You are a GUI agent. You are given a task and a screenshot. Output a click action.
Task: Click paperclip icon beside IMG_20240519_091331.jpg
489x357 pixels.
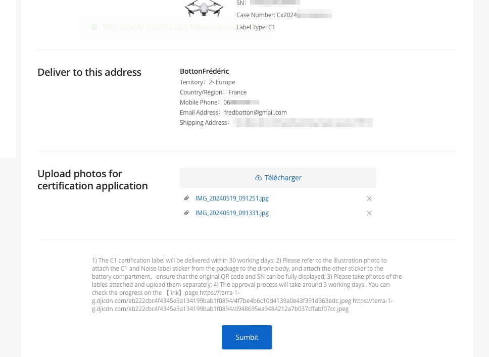click(x=186, y=213)
